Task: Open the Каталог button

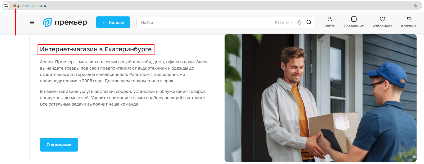Action: [x=113, y=22]
